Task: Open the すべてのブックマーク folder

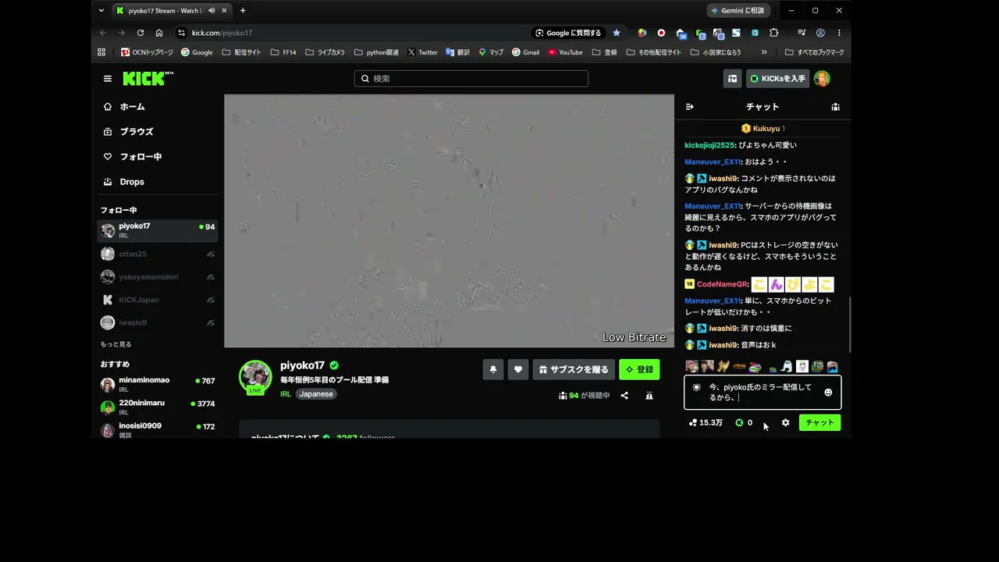Action: tap(814, 52)
